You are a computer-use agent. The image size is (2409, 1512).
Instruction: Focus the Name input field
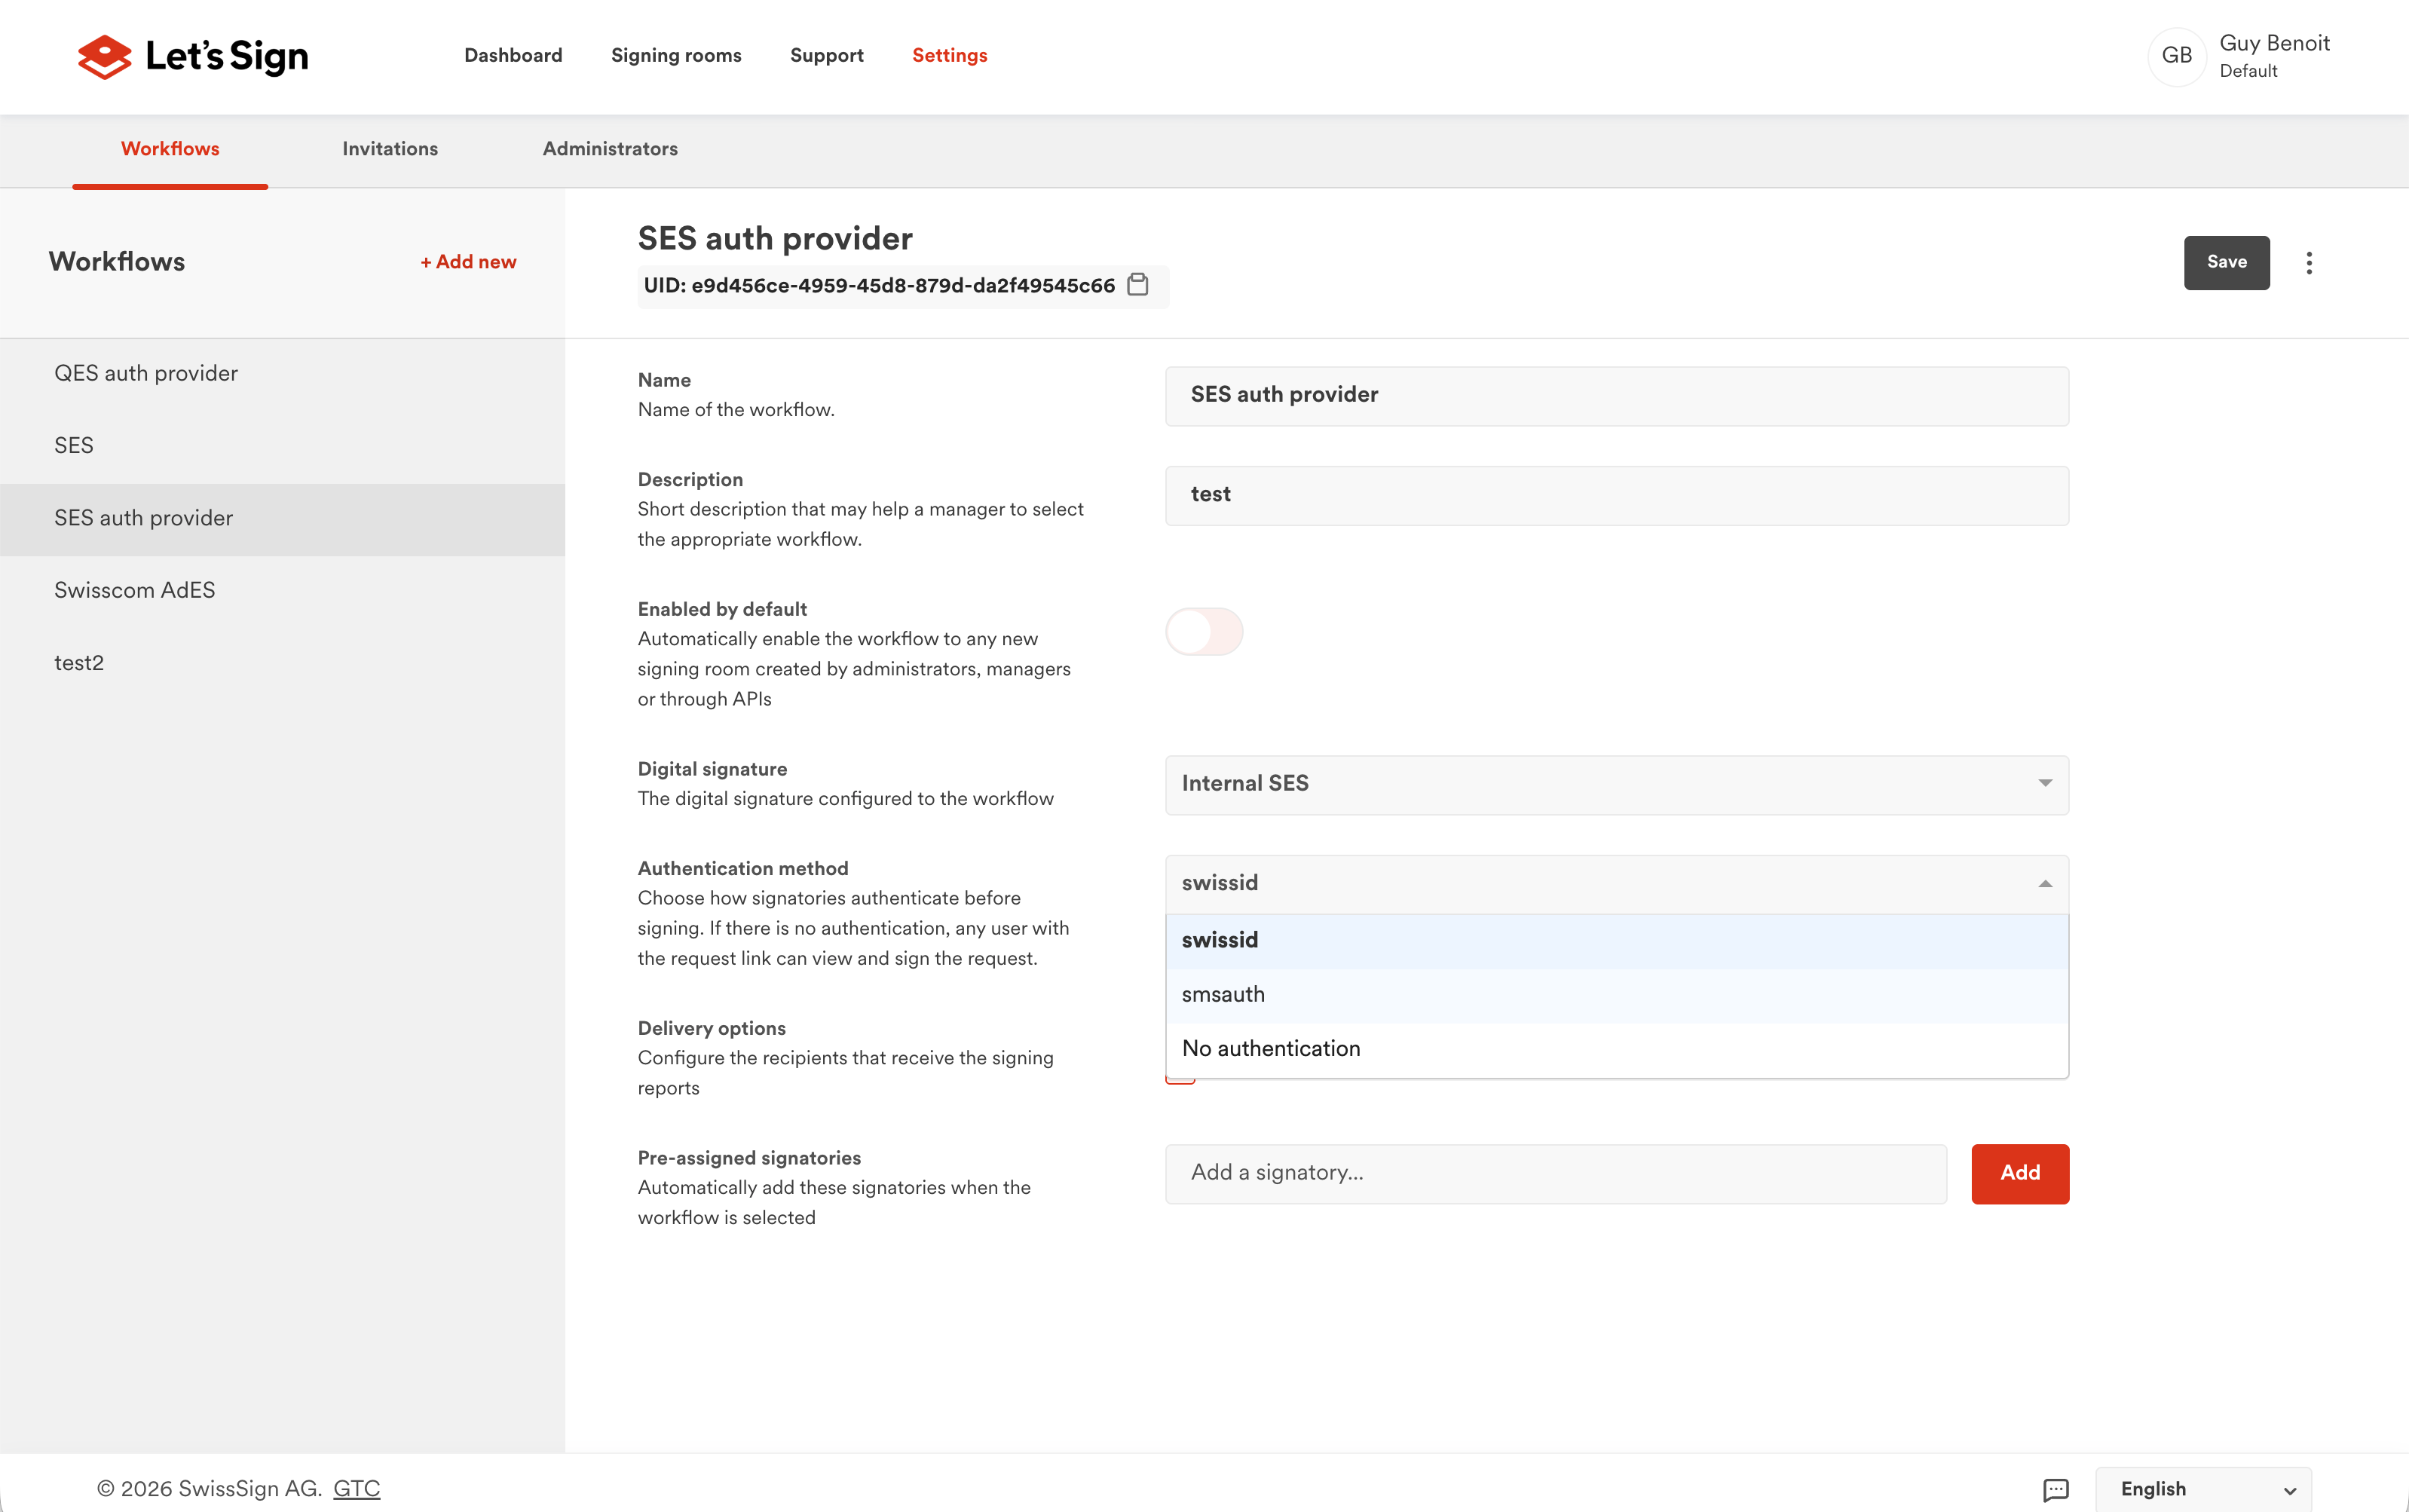(1616, 396)
